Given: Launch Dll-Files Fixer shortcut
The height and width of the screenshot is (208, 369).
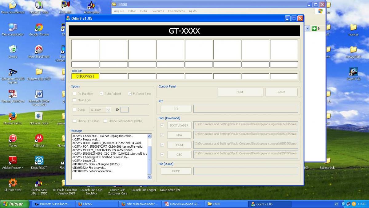Looking at the screenshot, I should (13, 185).
